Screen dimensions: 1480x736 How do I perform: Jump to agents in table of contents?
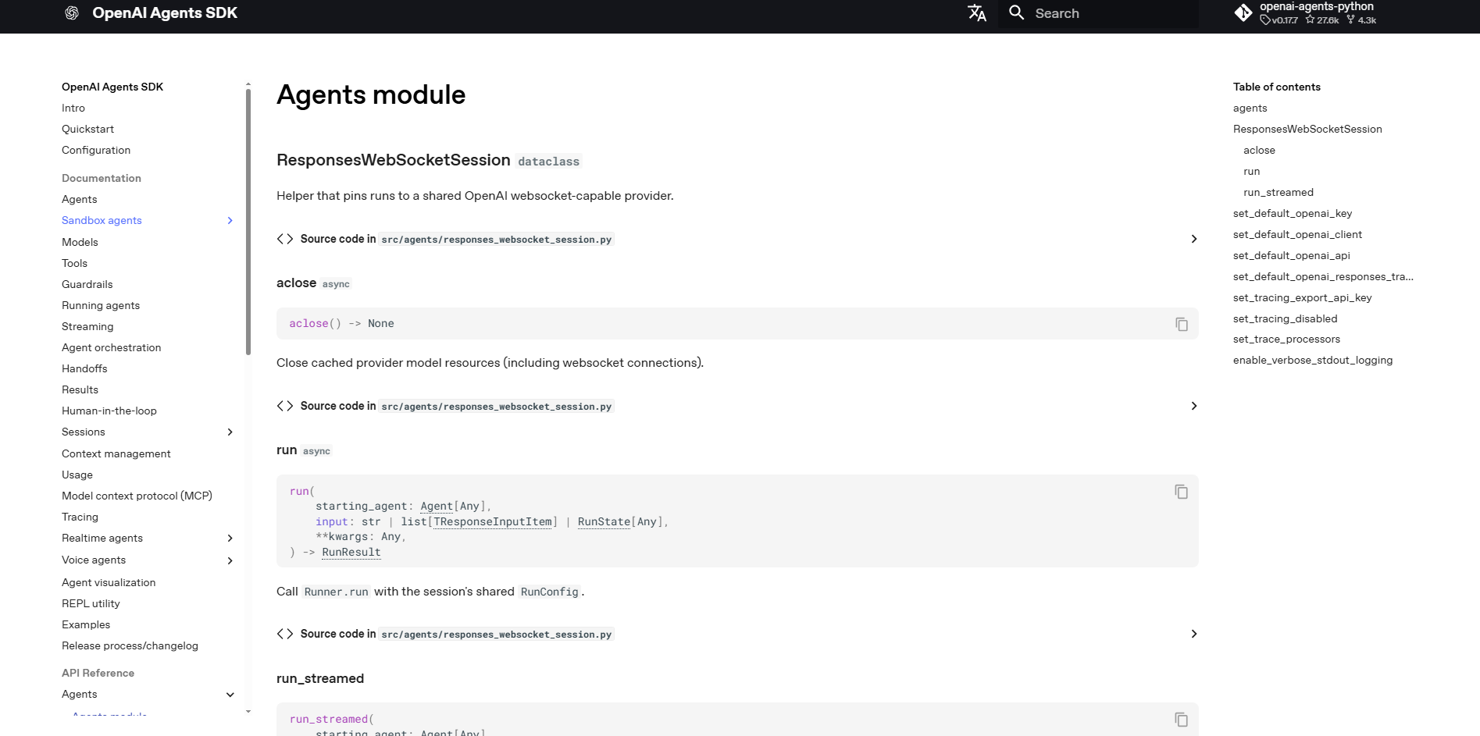(x=1250, y=108)
